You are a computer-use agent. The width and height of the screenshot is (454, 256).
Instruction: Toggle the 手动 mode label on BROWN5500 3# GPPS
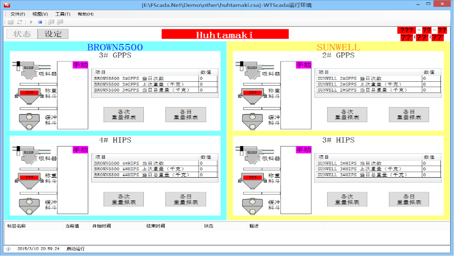[80, 65]
